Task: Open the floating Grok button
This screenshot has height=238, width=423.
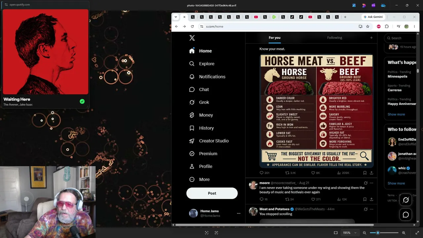Action: click(406, 200)
